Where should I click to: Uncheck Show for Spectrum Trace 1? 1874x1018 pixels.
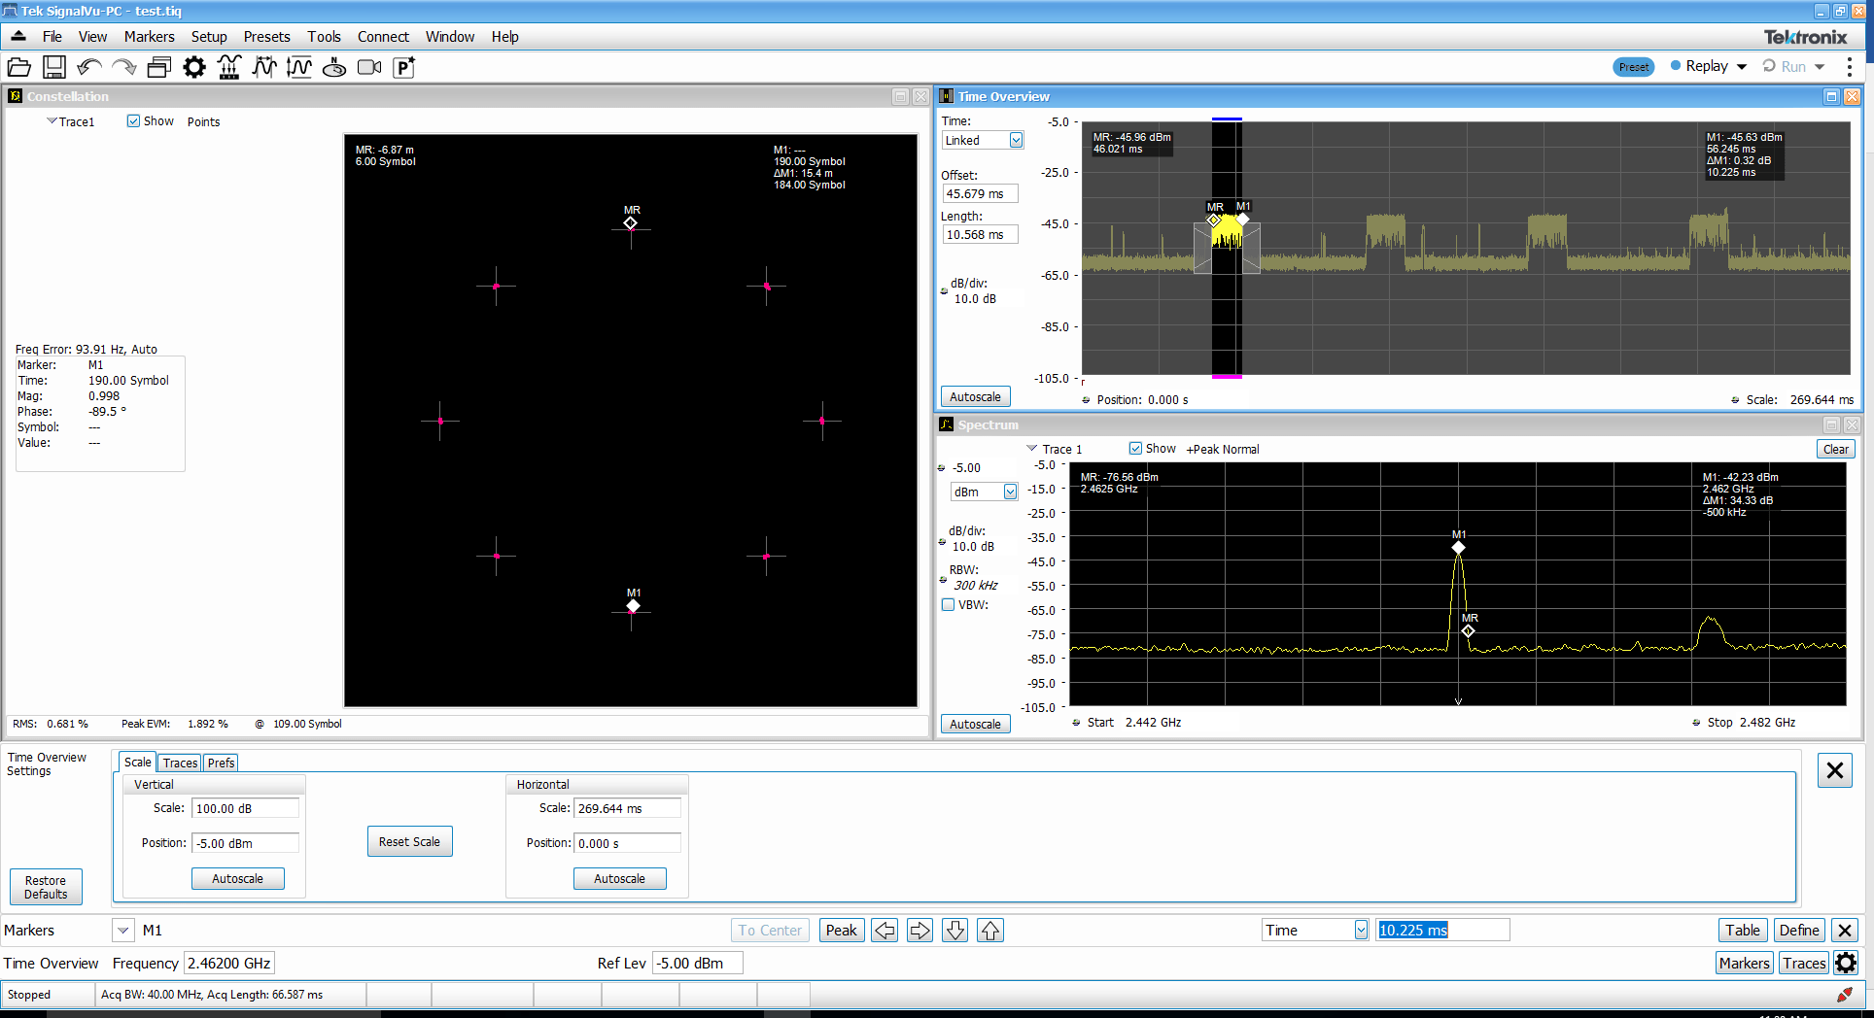point(1135,448)
